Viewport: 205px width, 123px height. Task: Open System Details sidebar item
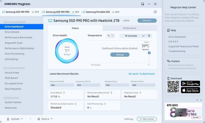13,102
